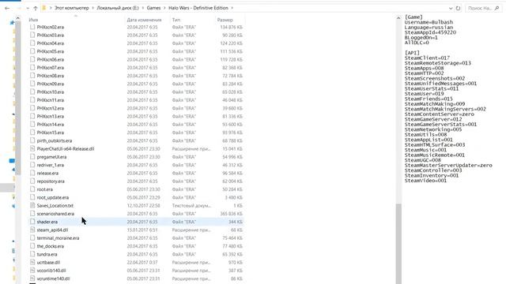Select redriver_1.era file name
Viewport: 506px width, 284px height.
point(51,165)
